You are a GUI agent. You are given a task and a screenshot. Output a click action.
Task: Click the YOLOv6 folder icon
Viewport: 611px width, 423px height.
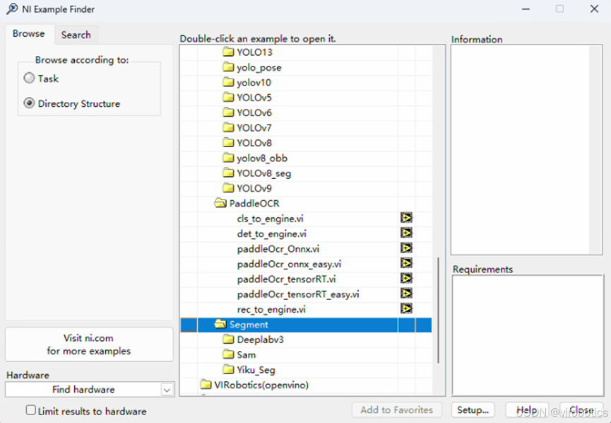tap(228, 112)
